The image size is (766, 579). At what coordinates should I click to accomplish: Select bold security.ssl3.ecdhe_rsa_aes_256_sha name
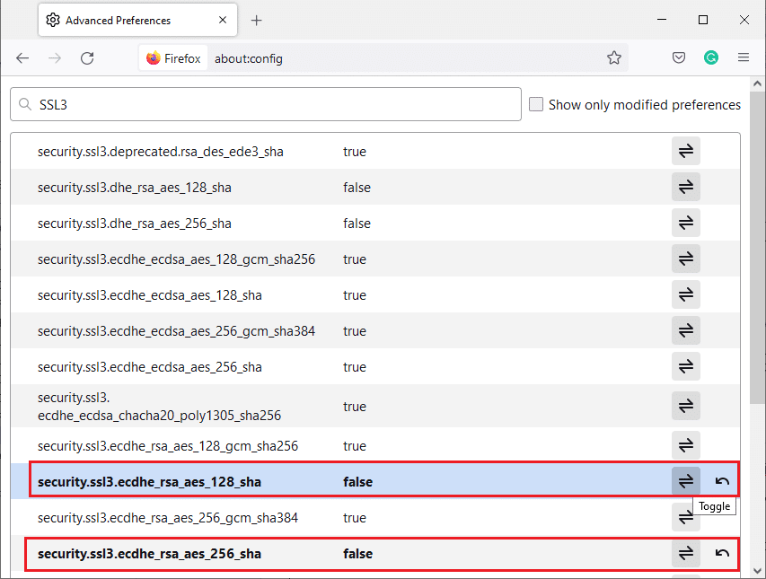(x=149, y=554)
